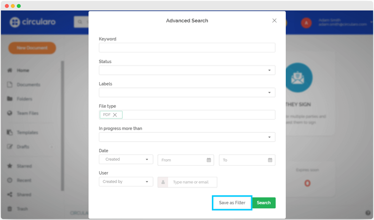Click the Type name or email field
The image size is (374, 220).
pos(192,182)
